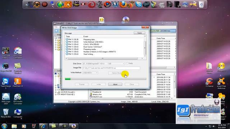Collapse the My Computer tree node
This screenshot has height=129, width=230.
click(56, 76)
